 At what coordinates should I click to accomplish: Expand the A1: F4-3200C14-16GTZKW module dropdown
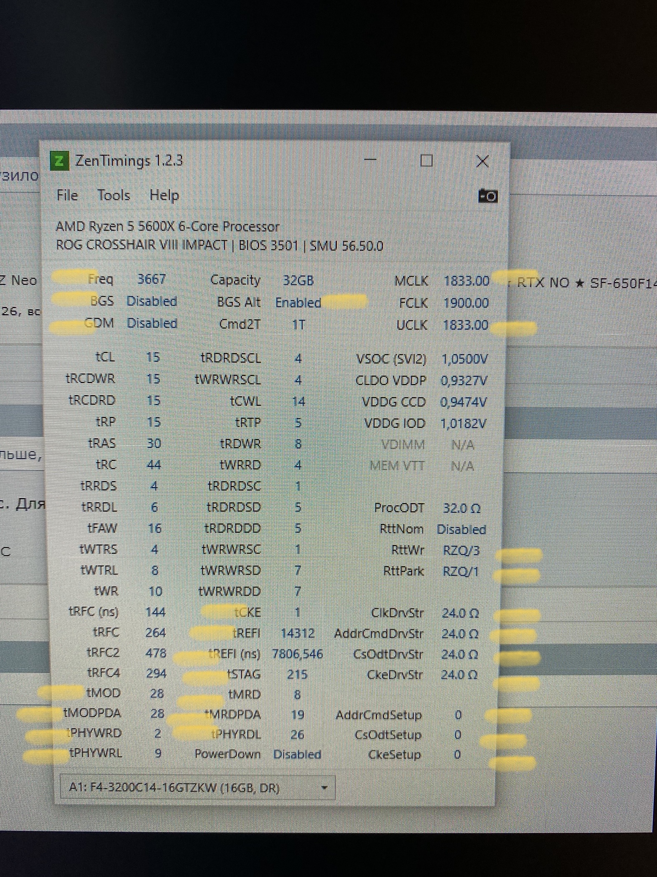click(x=197, y=788)
